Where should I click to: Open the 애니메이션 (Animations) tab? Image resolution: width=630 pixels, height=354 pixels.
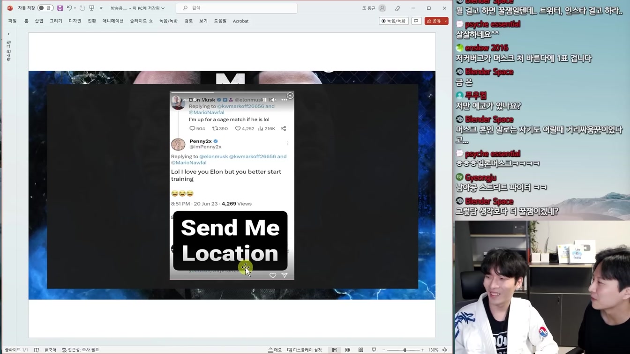pyautogui.click(x=113, y=21)
